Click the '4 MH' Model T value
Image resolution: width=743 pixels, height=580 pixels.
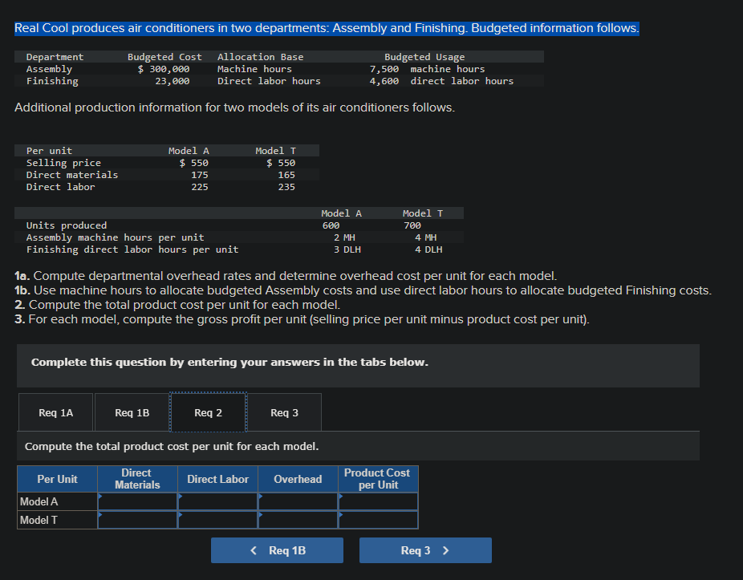click(426, 237)
